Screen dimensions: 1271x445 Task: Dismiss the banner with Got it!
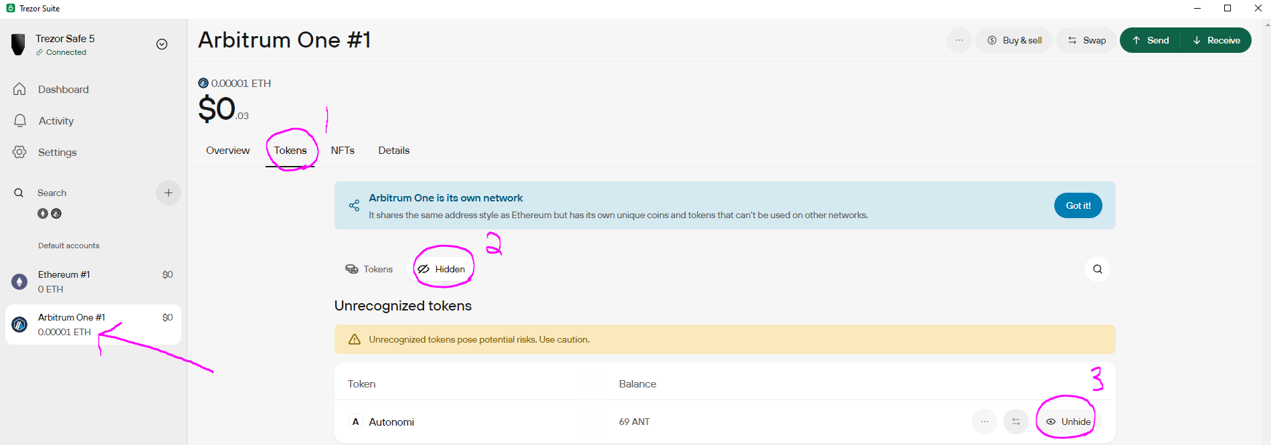pos(1078,205)
